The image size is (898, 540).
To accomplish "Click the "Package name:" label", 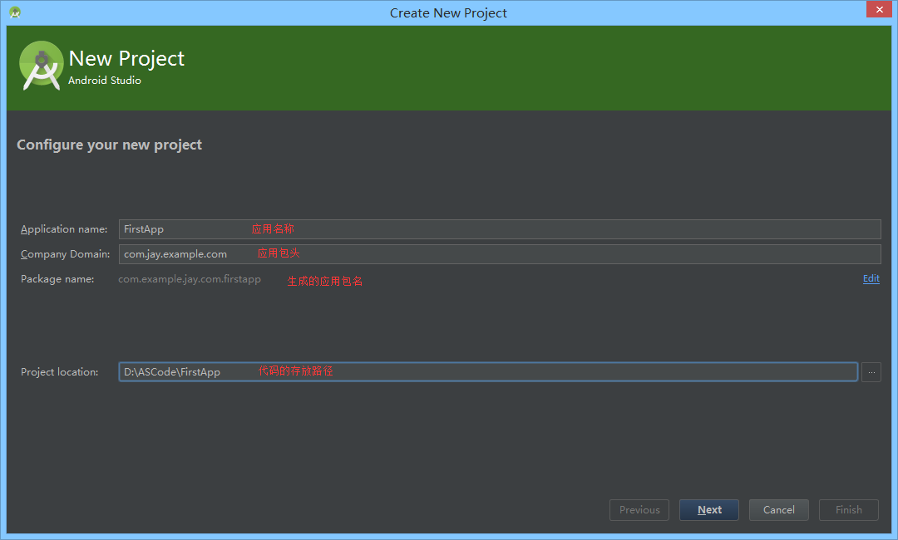I will tap(57, 278).
